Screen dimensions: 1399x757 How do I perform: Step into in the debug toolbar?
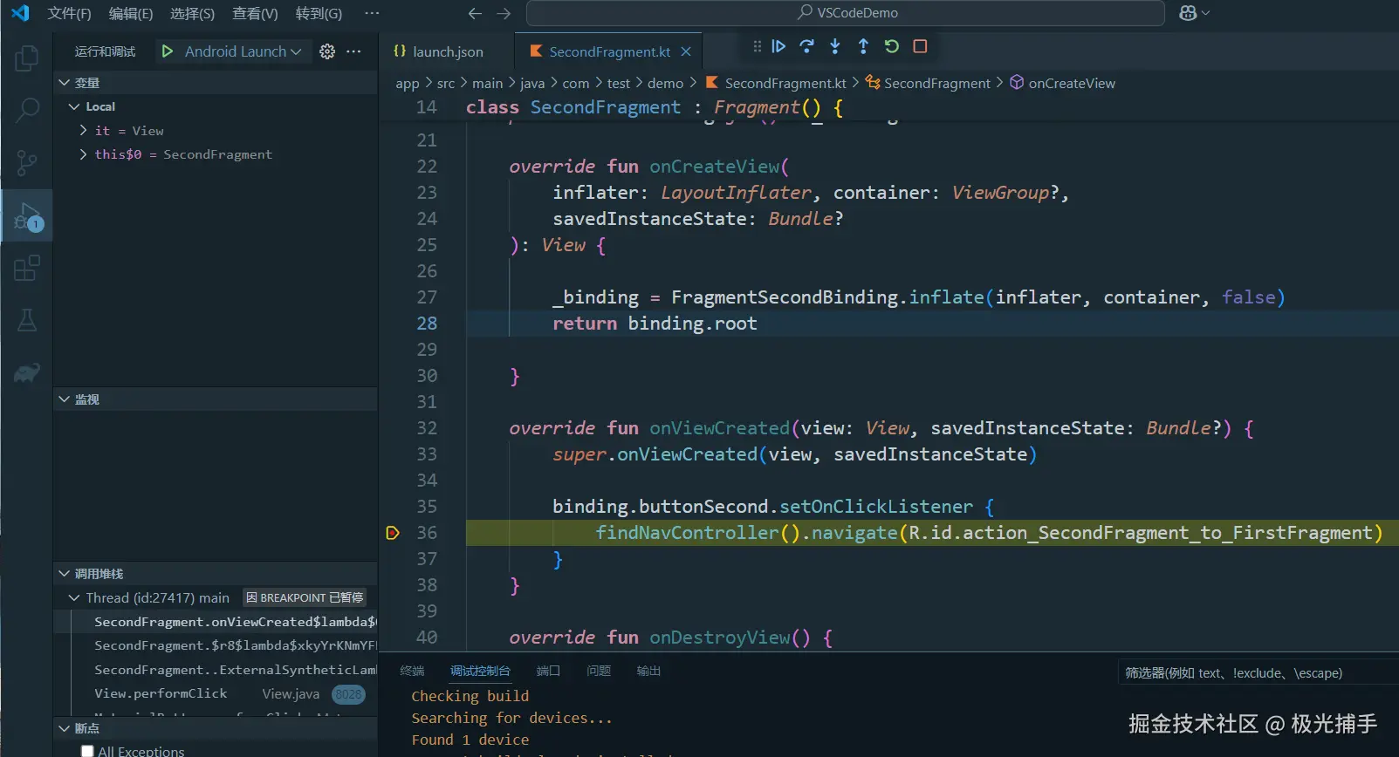point(835,46)
